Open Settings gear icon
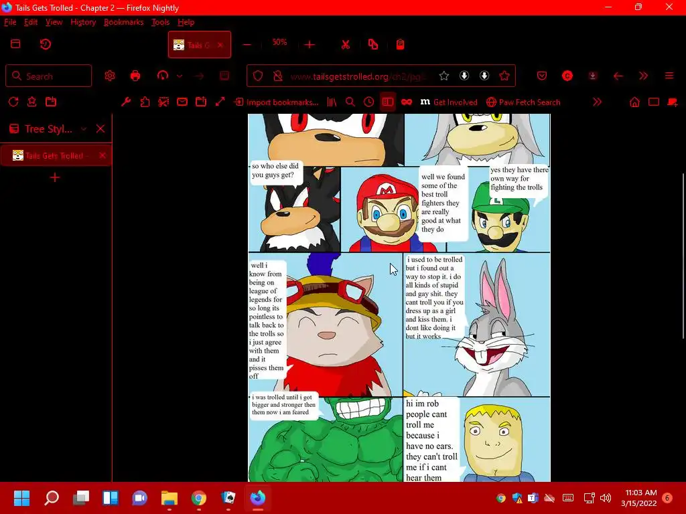Viewport: 686px width, 514px height. (x=110, y=76)
